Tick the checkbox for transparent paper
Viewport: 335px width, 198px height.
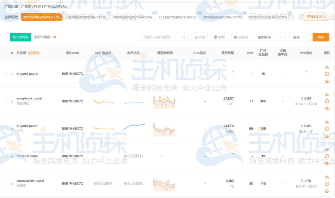point(6,184)
